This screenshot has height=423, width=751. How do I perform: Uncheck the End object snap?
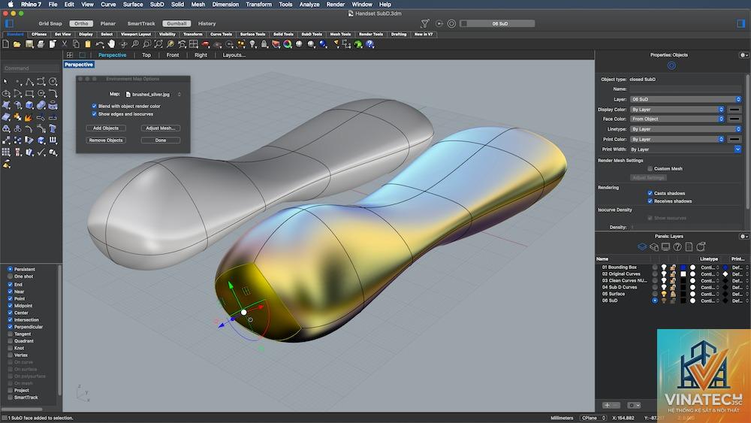point(10,285)
